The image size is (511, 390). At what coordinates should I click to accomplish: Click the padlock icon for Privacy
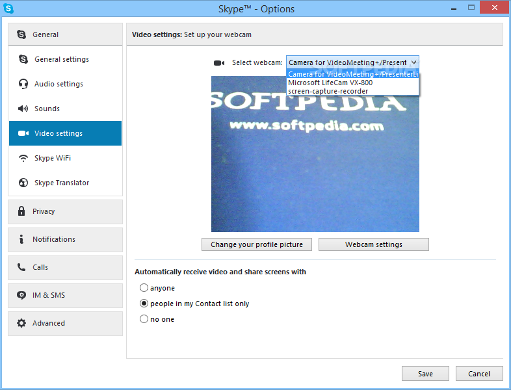pyautogui.click(x=21, y=211)
